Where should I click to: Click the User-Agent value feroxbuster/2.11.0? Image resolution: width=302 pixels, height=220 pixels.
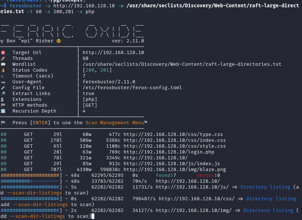click(109, 82)
